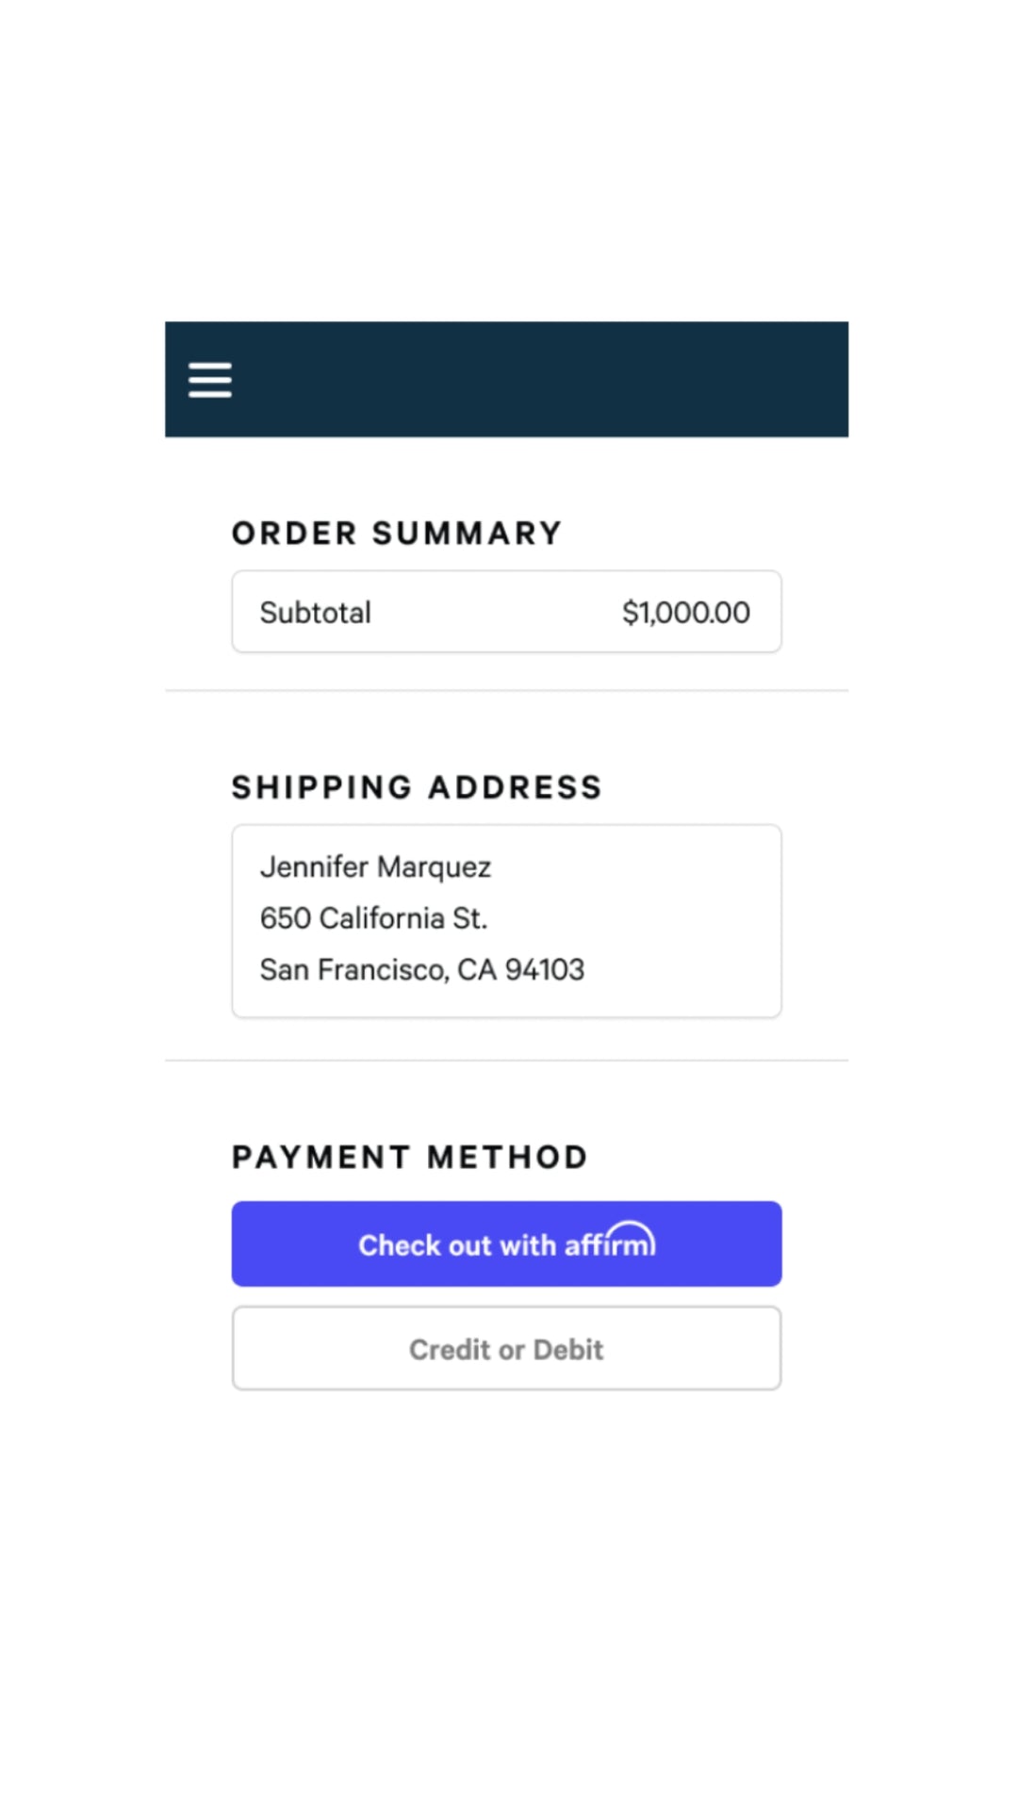Click the Check out with Affirm button
Screen dimensions: 1018x1810
point(506,1243)
